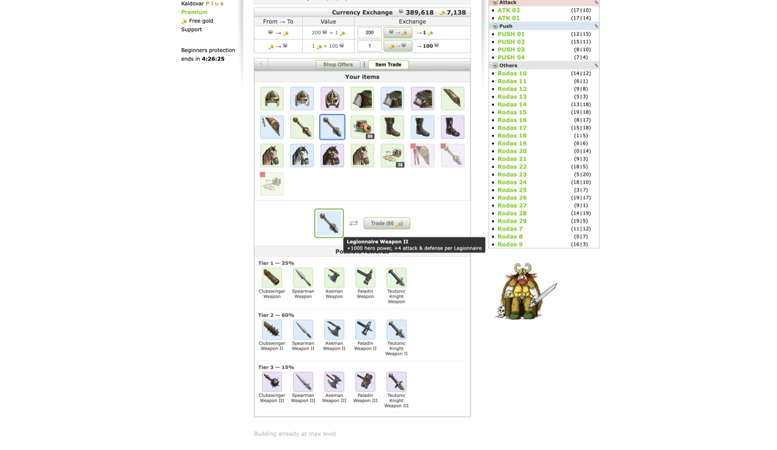Open the Support link
This screenshot has width=777, height=450.
tap(191, 29)
